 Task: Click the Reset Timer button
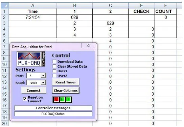point(66,82)
